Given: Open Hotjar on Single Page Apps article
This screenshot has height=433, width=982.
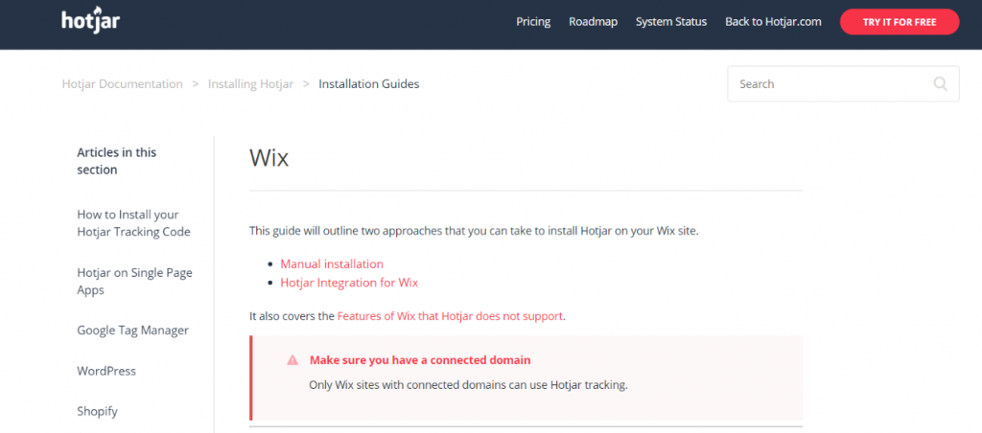Looking at the screenshot, I should tap(134, 282).
